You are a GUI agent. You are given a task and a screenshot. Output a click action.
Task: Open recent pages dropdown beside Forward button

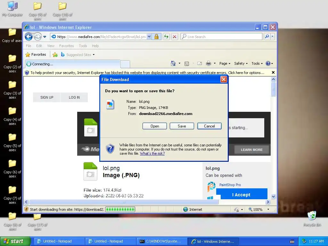(x=45, y=37)
